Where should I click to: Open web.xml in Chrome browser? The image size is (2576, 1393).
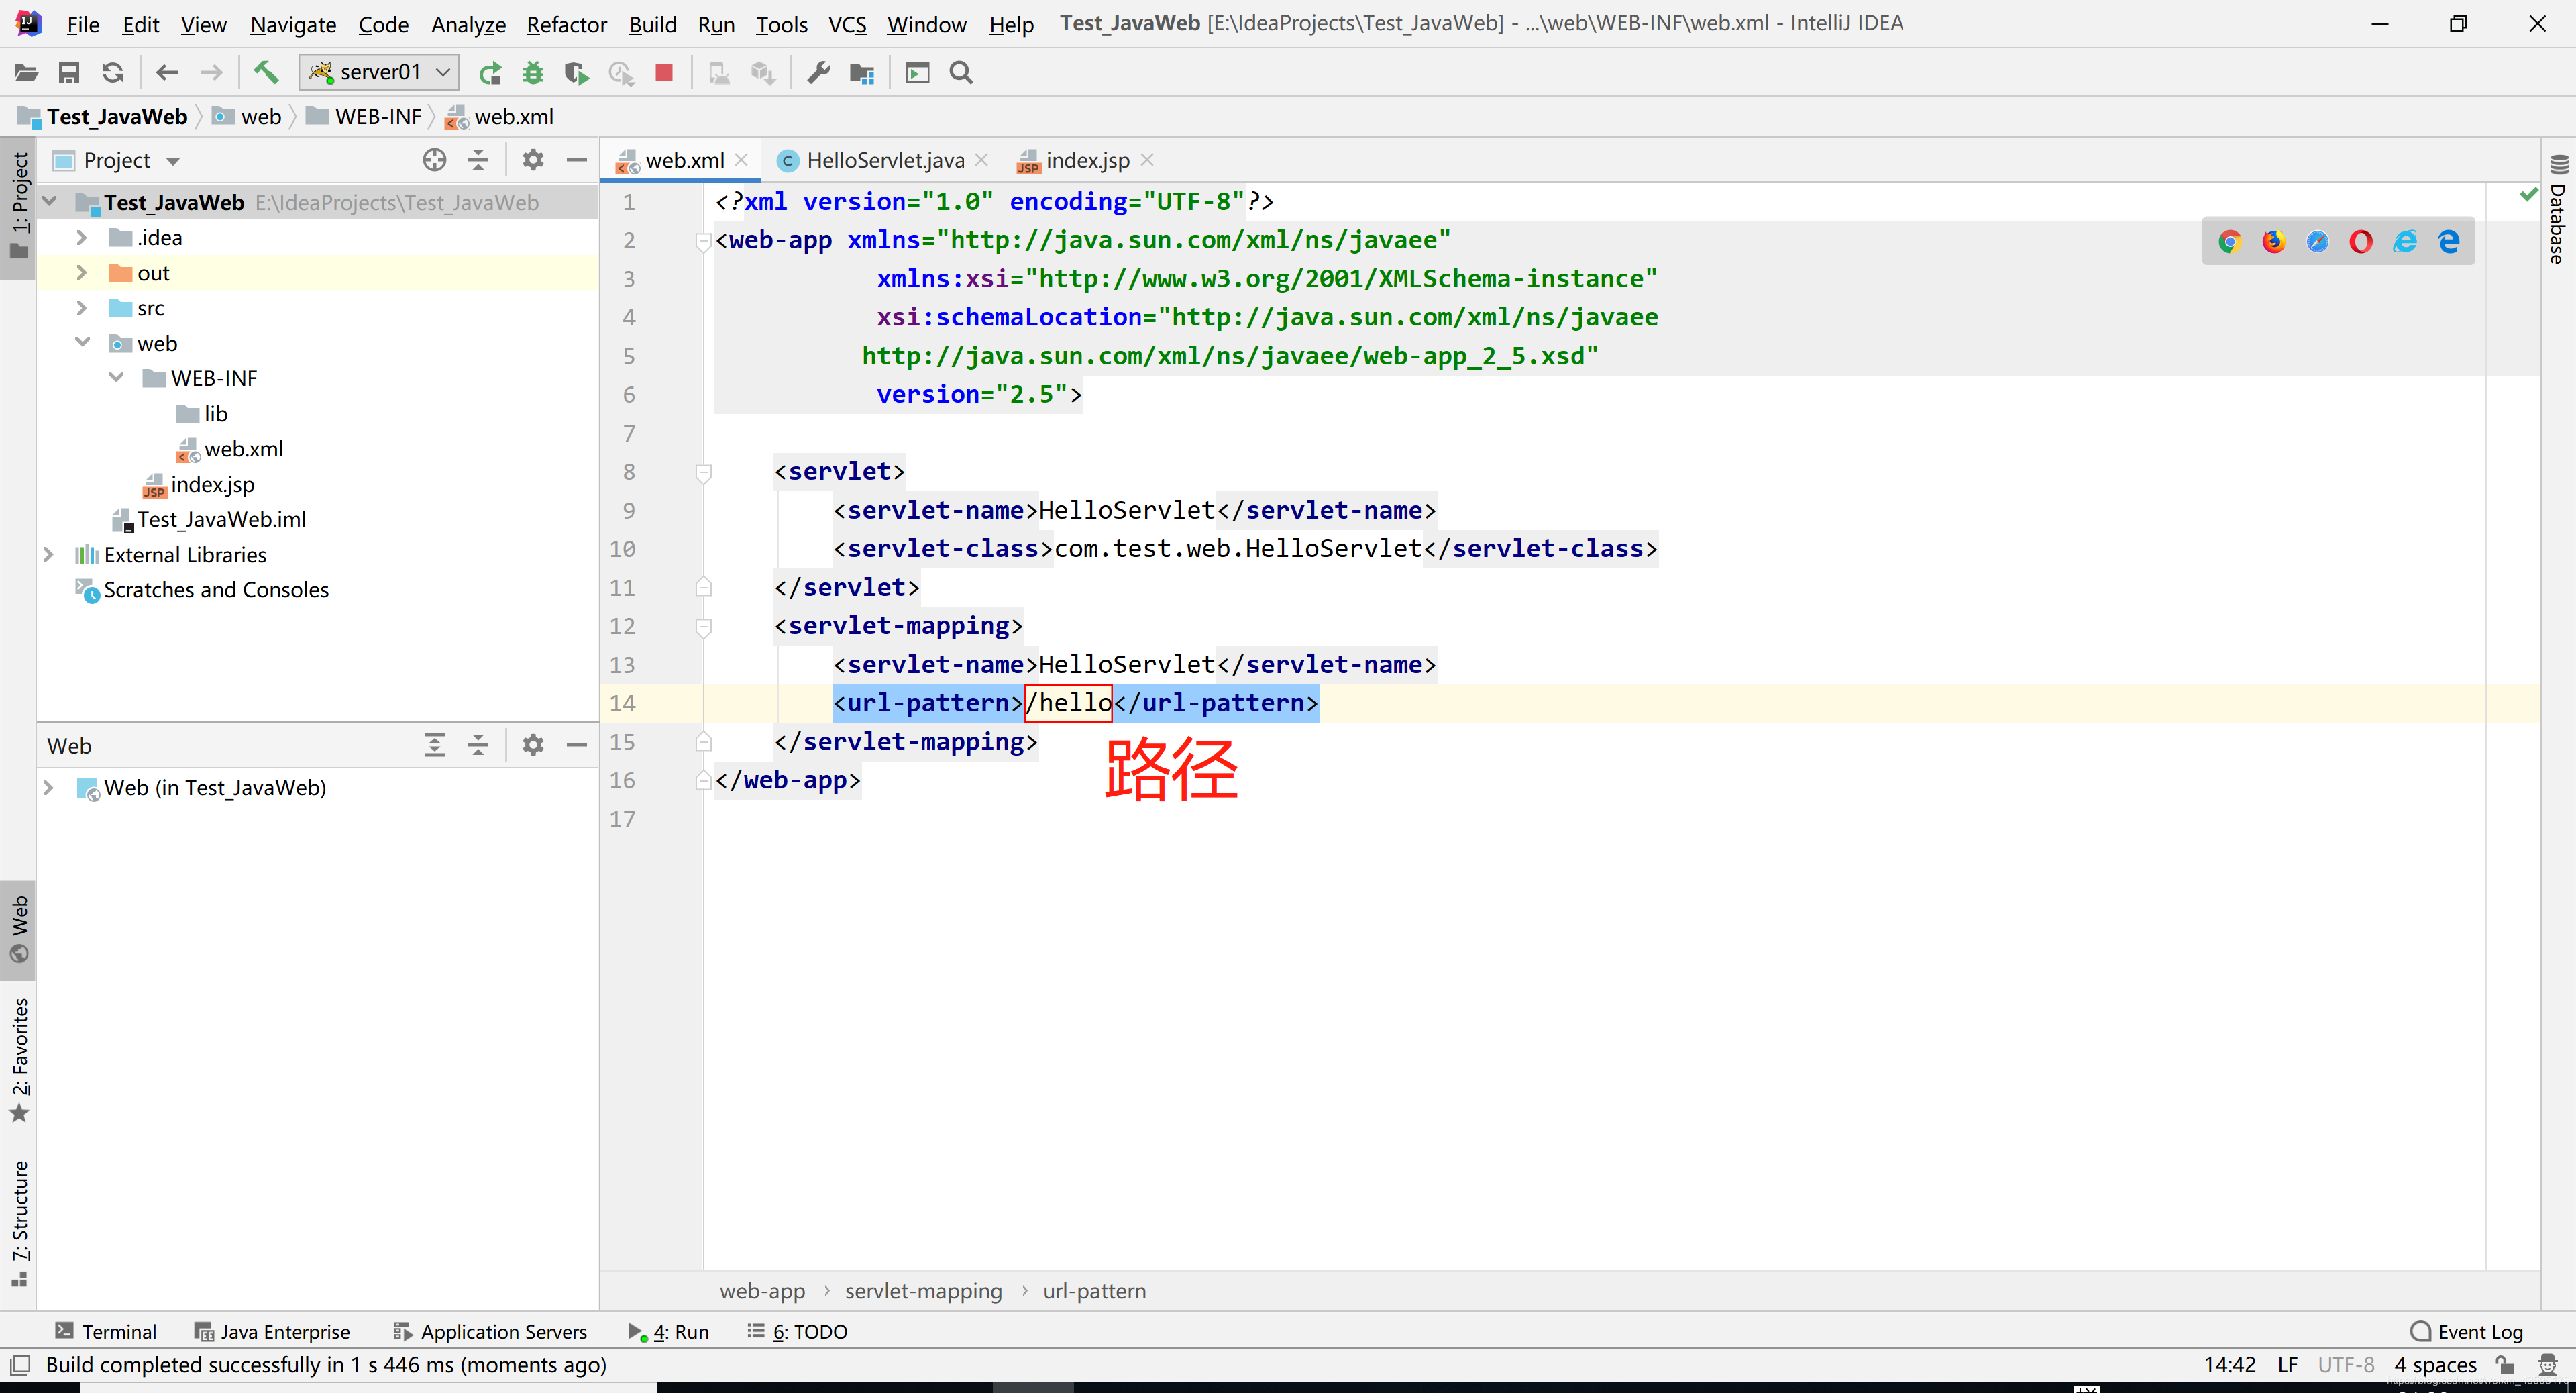coord(2230,241)
